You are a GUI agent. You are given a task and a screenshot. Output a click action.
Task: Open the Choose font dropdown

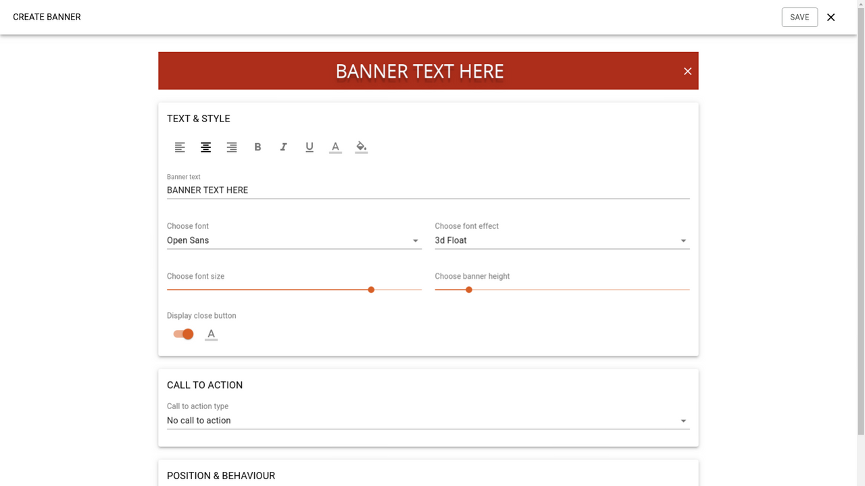294,240
